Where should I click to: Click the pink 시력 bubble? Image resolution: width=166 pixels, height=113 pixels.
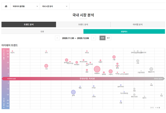coord(114,57)
